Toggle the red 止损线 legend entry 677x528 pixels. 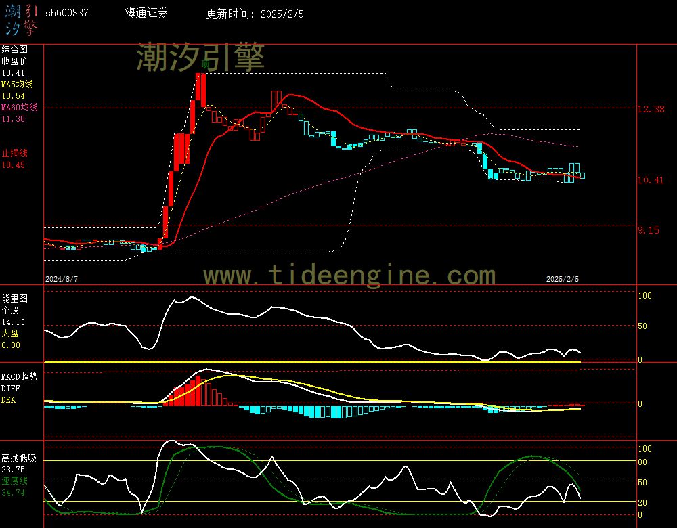[x=14, y=153]
